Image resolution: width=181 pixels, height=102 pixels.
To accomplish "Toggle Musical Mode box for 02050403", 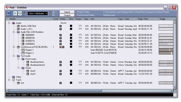I will tap(71, 44).
